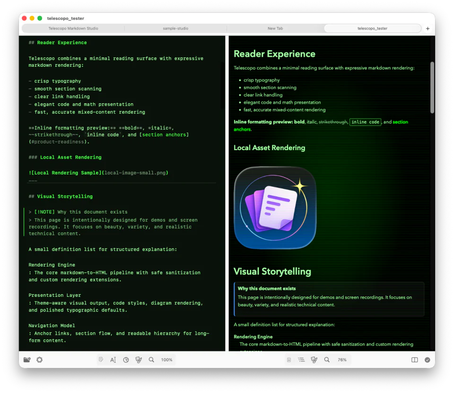Open the editor theme masks icon

[x=139, y=360]
